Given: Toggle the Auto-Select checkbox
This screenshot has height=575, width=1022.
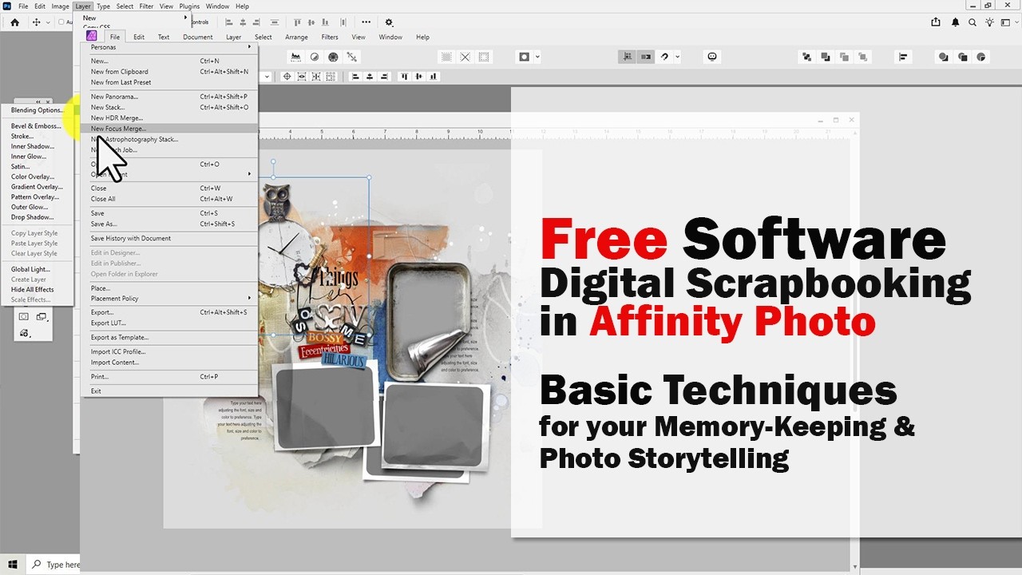Looking at the screenshot, I should pyautogui.click(x=60, y=22).
